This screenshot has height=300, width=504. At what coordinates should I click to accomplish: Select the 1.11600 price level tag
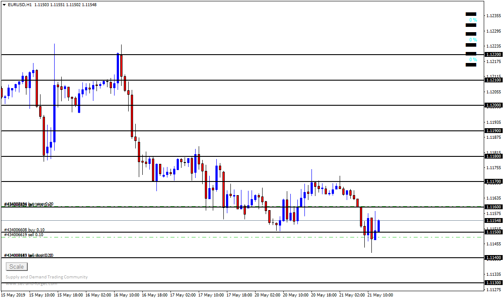(493, 207)
